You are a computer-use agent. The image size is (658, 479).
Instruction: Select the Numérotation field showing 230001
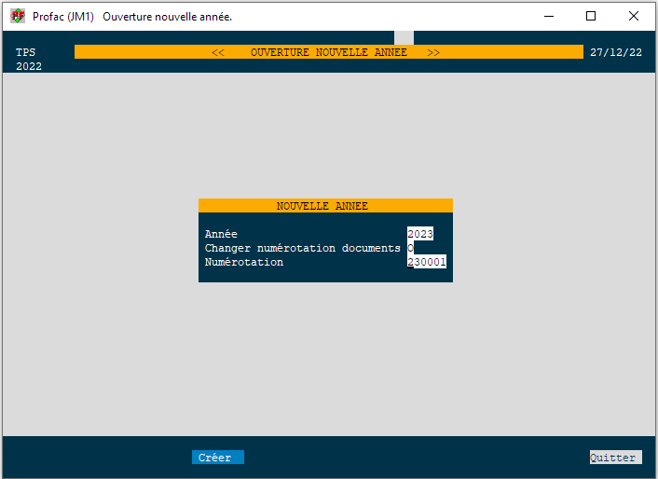[x=428, y=262]
